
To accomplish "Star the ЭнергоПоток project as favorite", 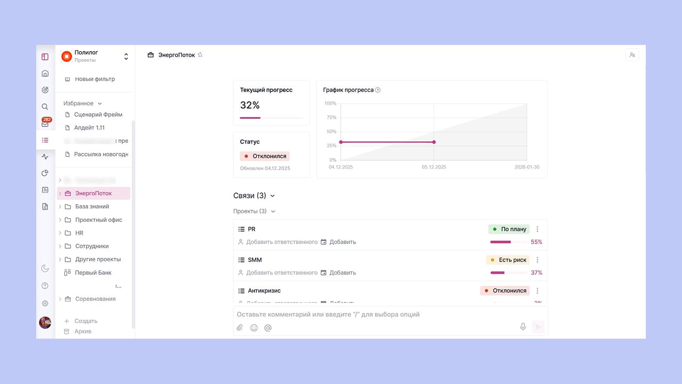I will tap(200, 55).
